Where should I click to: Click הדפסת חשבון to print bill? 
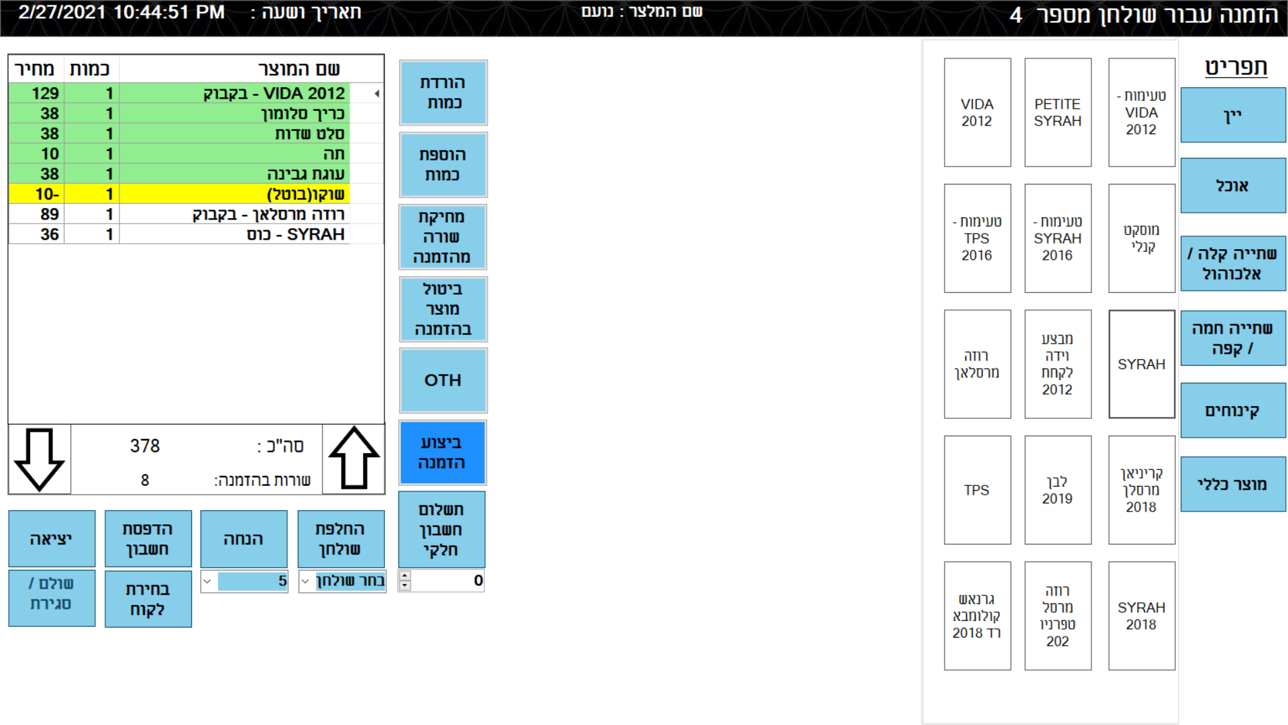point(148,539)
